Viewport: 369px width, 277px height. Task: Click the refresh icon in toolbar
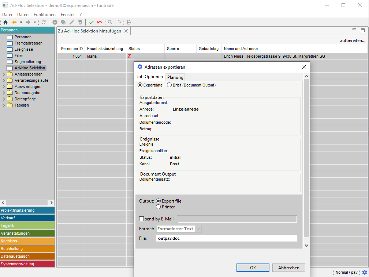click(x=44, y=22)
